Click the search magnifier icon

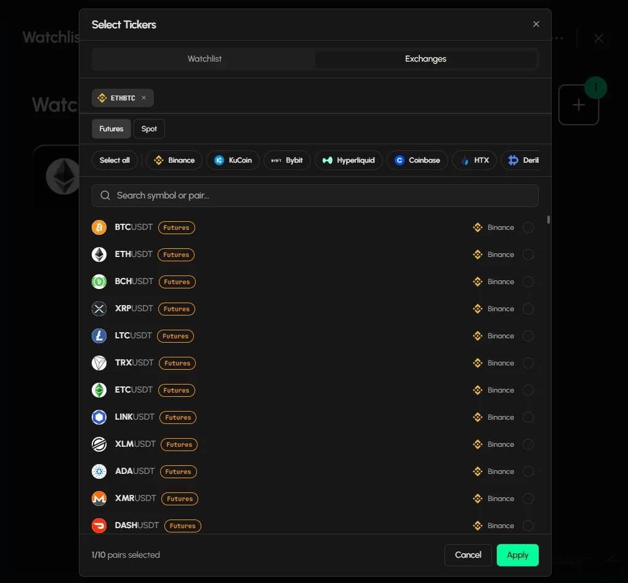pyautogui.click(x=105, y=195)
